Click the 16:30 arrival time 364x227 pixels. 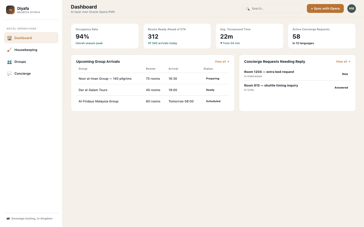click(x=173, y=79)
